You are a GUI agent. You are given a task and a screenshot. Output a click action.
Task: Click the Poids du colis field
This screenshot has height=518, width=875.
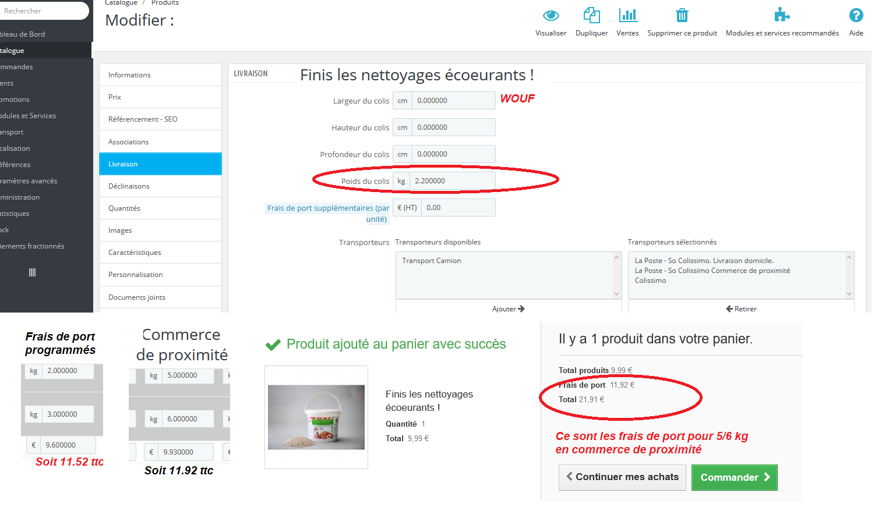[453, 181]
